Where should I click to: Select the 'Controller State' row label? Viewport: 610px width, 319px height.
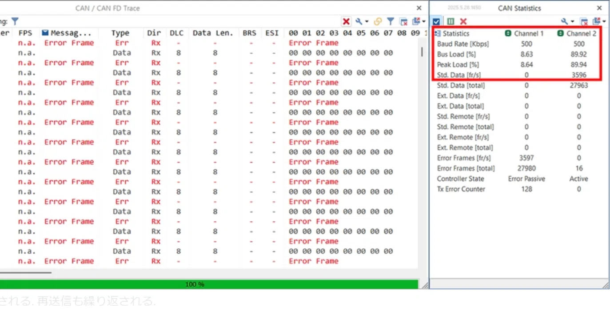pyautogui.click(x=460, y=179)
